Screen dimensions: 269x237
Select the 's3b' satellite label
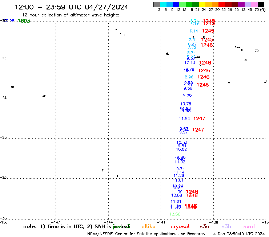coord(226,226)
